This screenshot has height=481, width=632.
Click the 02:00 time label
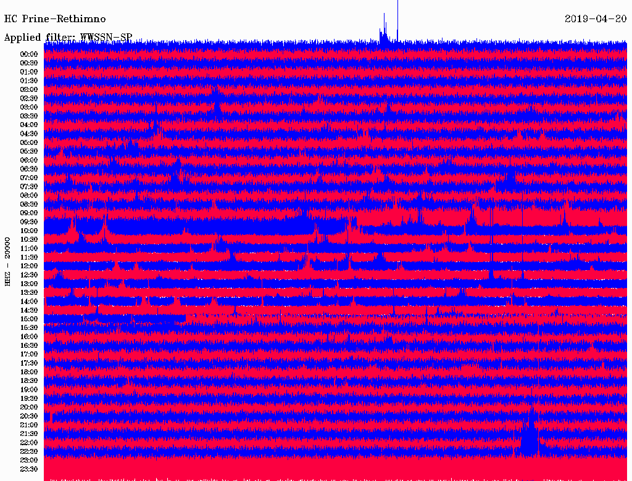[29, 89]
